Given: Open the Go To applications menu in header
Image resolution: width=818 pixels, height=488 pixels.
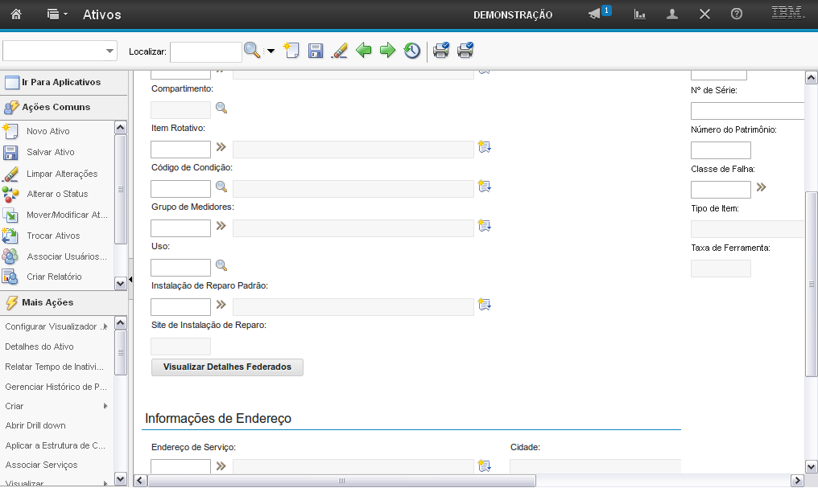Looking at the screenshot, I should tap(57, 14).
